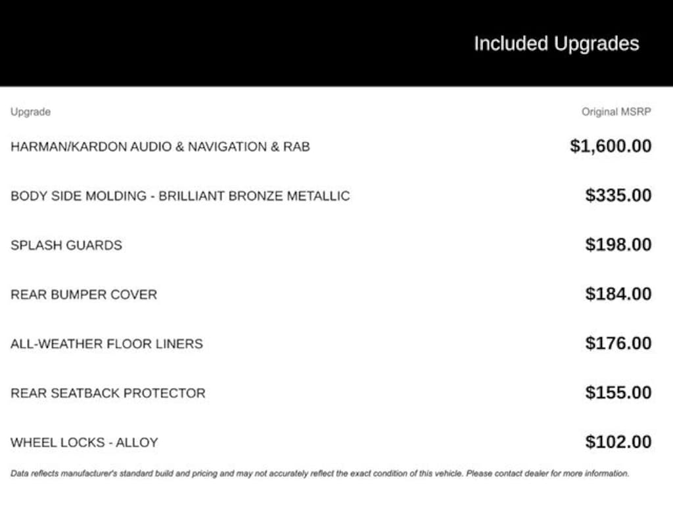Click the $176.00 price
Image resolution: width=673 pixels, height=505 pixels.
click(618, 343)
